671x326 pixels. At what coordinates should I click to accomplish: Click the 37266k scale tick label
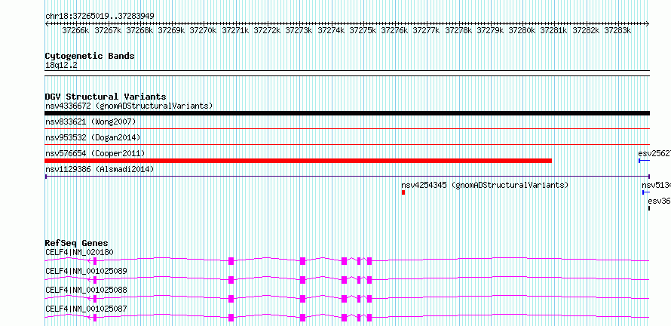tap(75, 30)
